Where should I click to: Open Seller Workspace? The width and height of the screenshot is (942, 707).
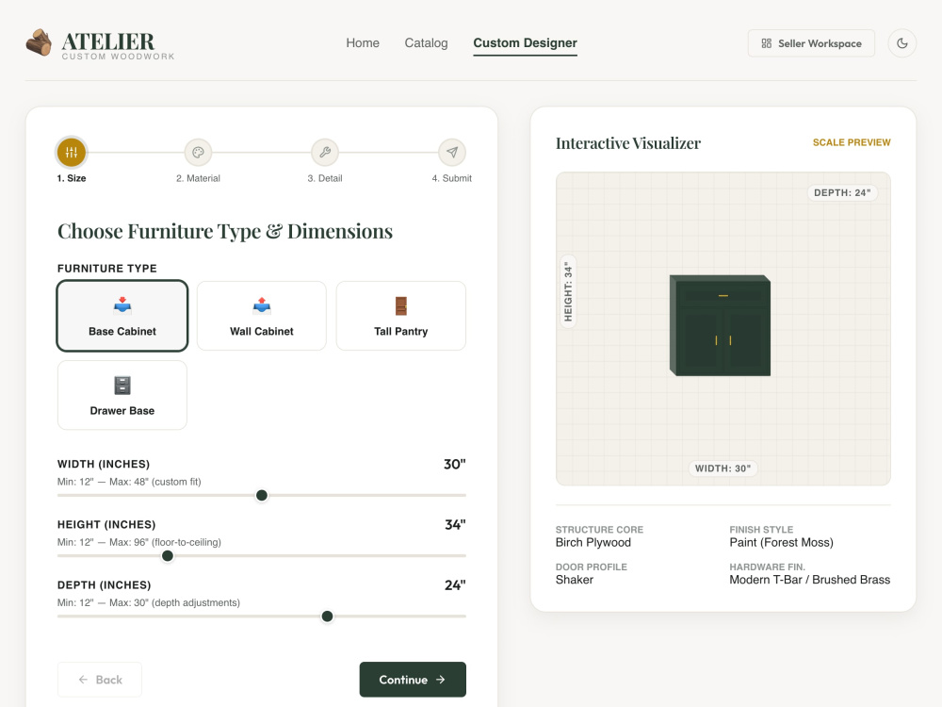click(811, 43)
